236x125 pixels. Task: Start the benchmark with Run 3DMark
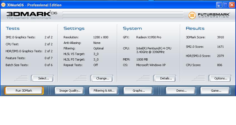pos(24,91)
